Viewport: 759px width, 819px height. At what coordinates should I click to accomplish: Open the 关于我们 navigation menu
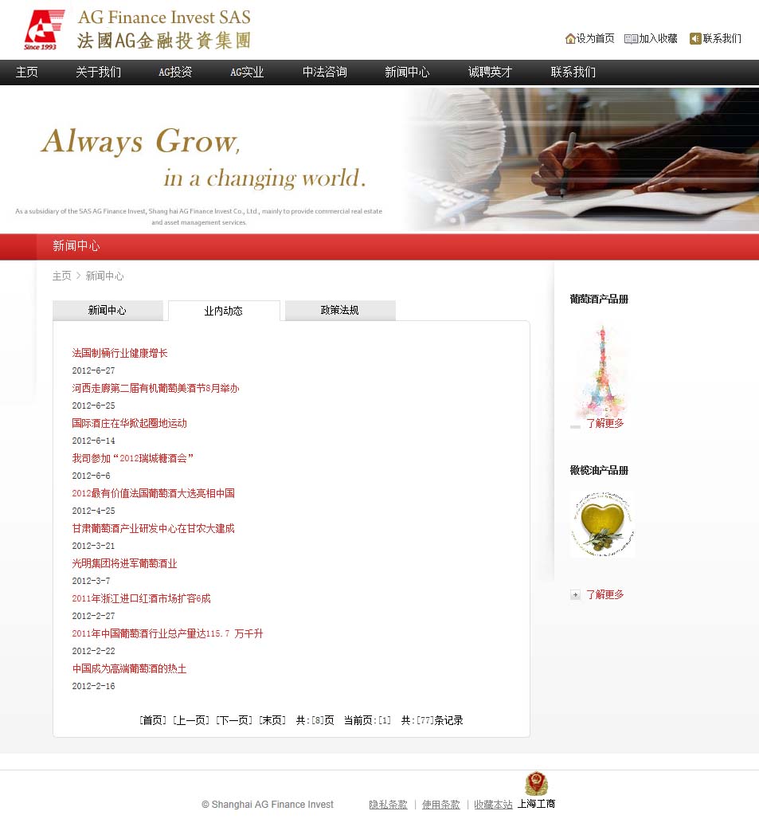(98, 72)
